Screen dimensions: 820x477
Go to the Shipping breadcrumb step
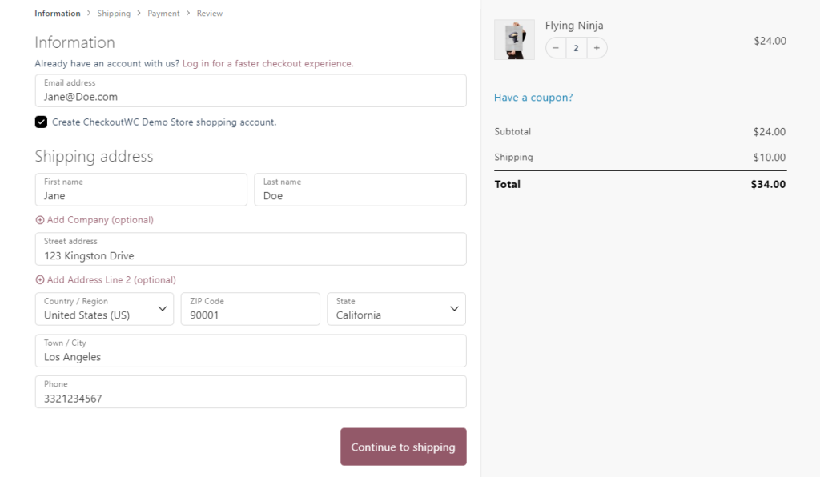(x=113, y=14)
